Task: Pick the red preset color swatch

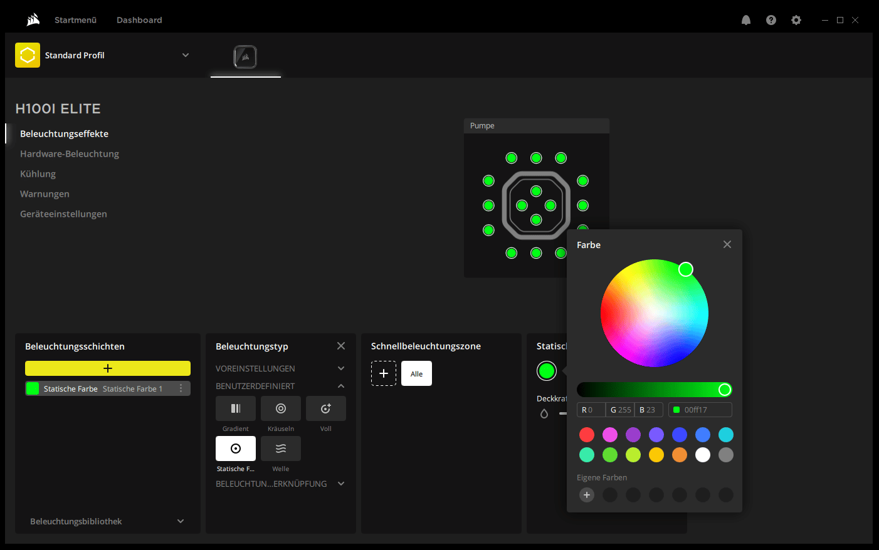Action: [x=587, y=435]
